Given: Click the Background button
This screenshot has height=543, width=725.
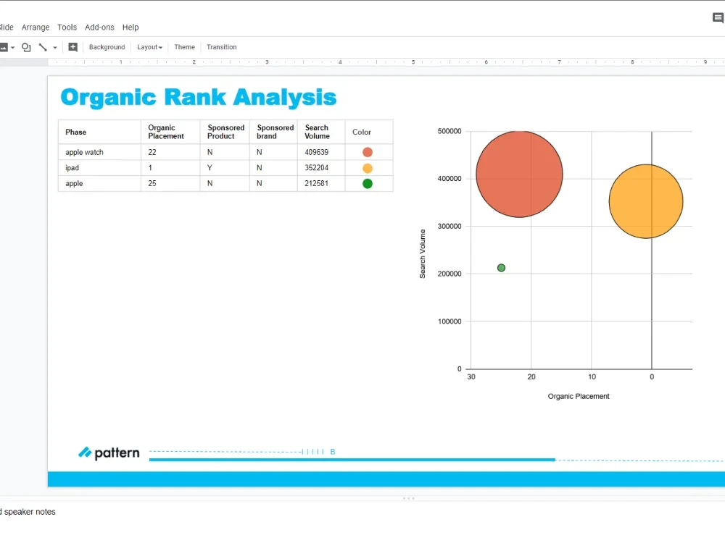Looking at the screenshot, I should pyautogui.click(x=107, y=47).
